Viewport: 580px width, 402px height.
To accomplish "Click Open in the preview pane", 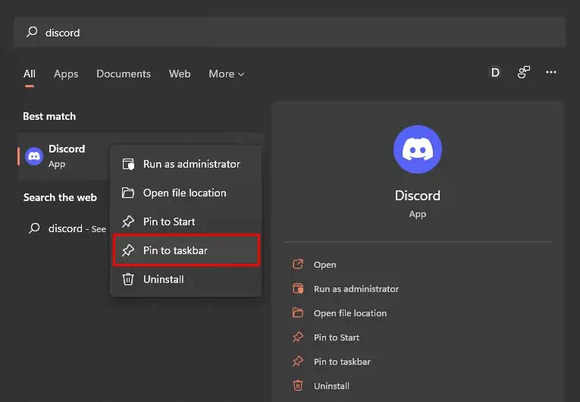I will point(324,265).
